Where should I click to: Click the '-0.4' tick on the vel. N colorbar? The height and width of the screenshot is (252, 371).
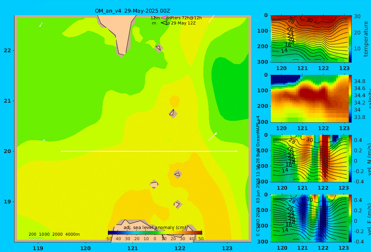pos(358,182)
